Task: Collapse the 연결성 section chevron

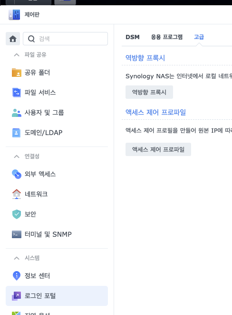Action: point(17,156)
